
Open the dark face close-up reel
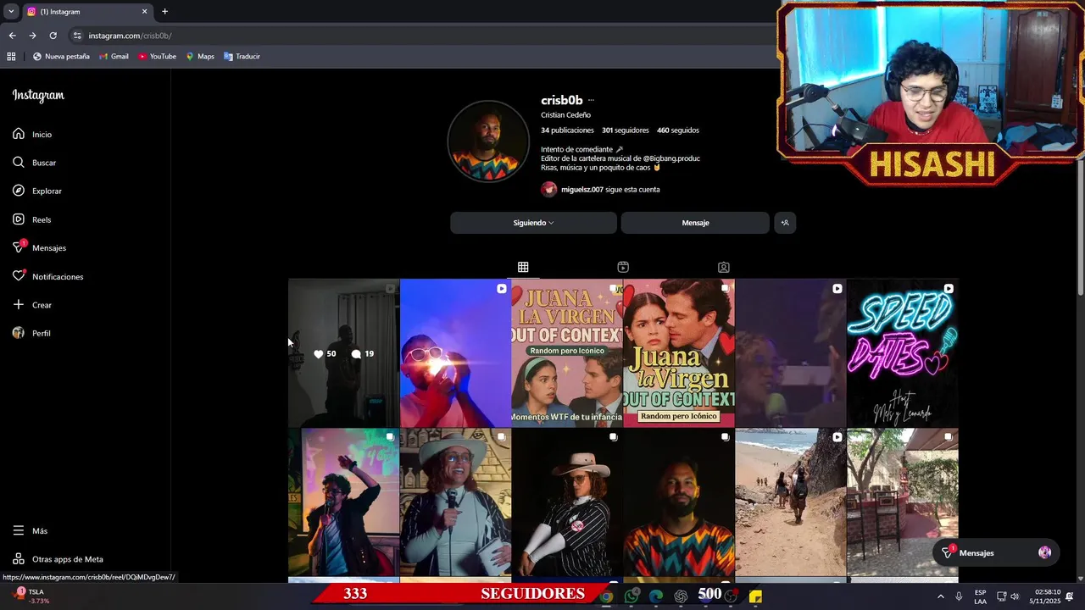point(791,353)
